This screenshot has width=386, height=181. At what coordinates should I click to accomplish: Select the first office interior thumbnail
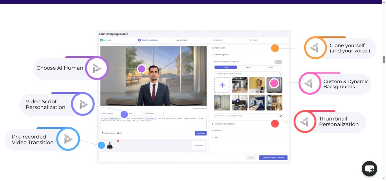coord(240,85)
